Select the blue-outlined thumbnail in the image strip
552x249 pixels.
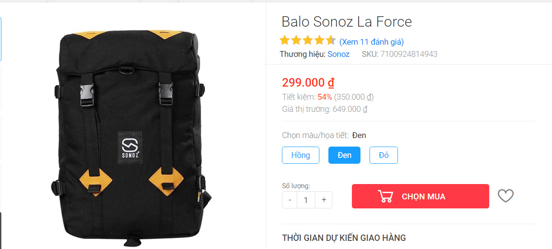click(0, 39)
